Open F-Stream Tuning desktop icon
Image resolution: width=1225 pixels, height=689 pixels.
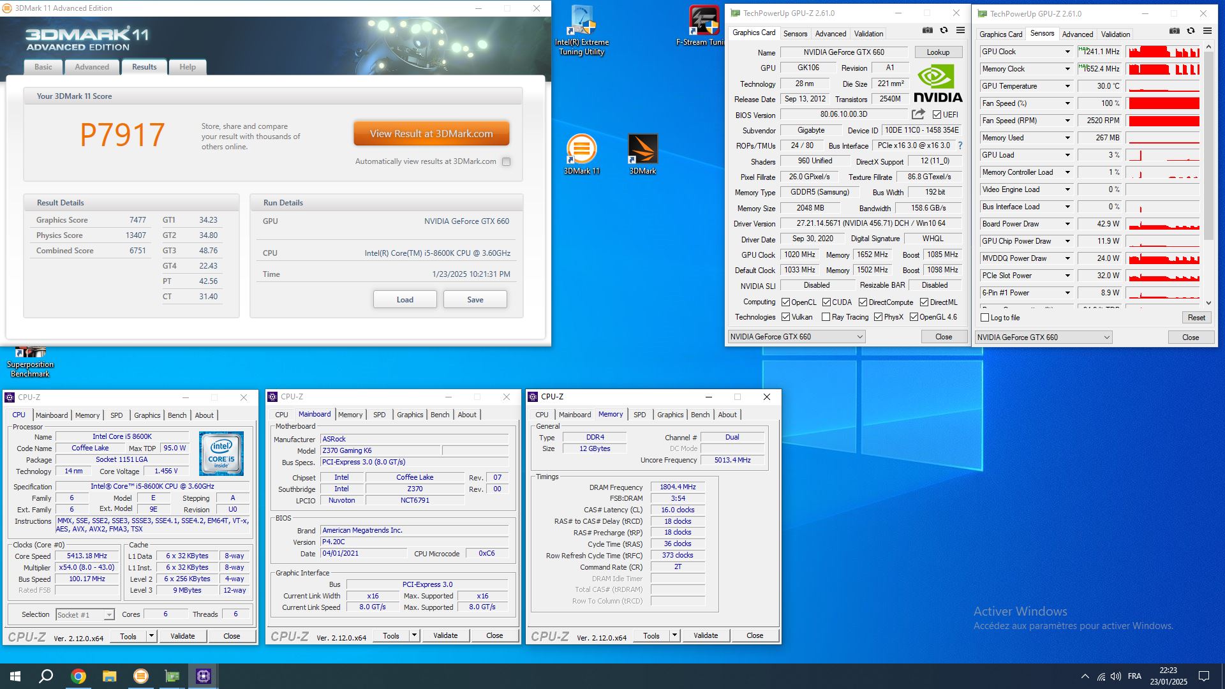point(703,26)
